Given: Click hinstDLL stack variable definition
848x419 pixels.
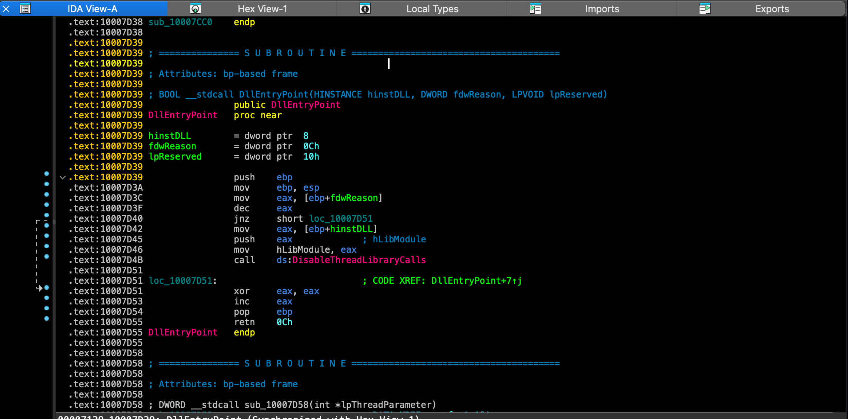Looking at the screenshot, I should 170,136.
